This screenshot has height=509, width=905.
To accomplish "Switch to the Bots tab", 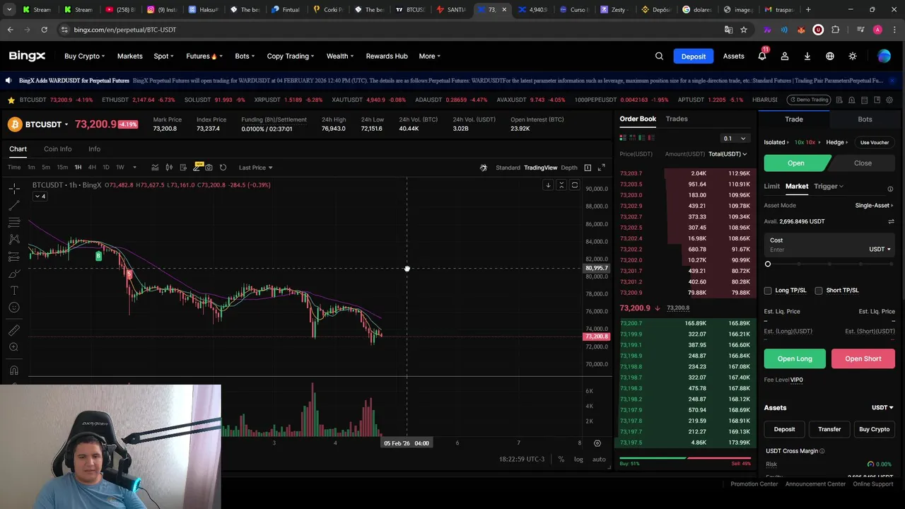I will (865, 119).
